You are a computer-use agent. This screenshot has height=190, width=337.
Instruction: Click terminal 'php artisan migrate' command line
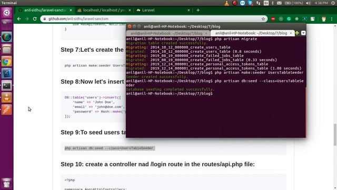(x=192, y=39)
